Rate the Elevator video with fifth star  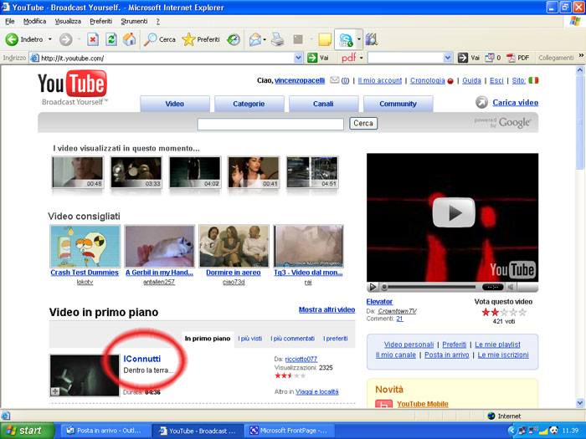click(x=522, y=312)
